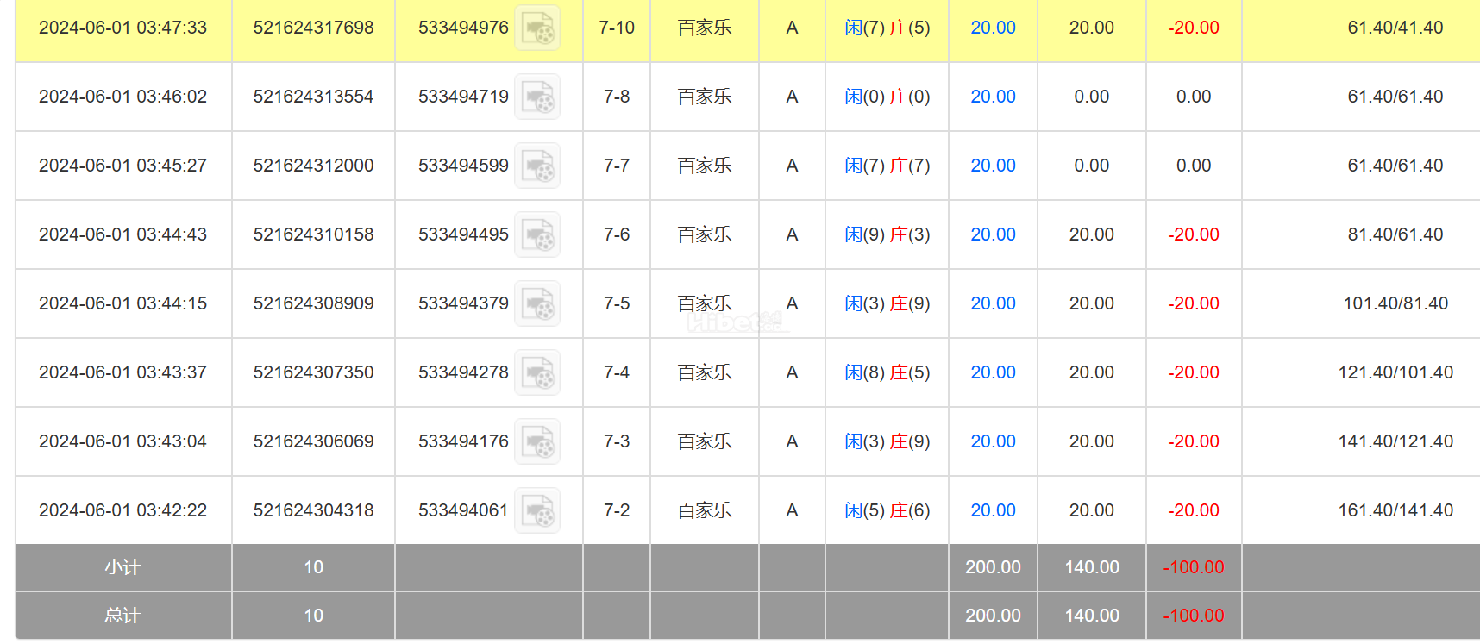
Task: Click bet amount 20.00 in 03:46:02 row
Action: pyautogui.click(x=993, y=97)
